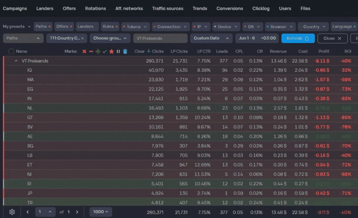
Task: Click Clear marks link
Action: click(139, 51)
